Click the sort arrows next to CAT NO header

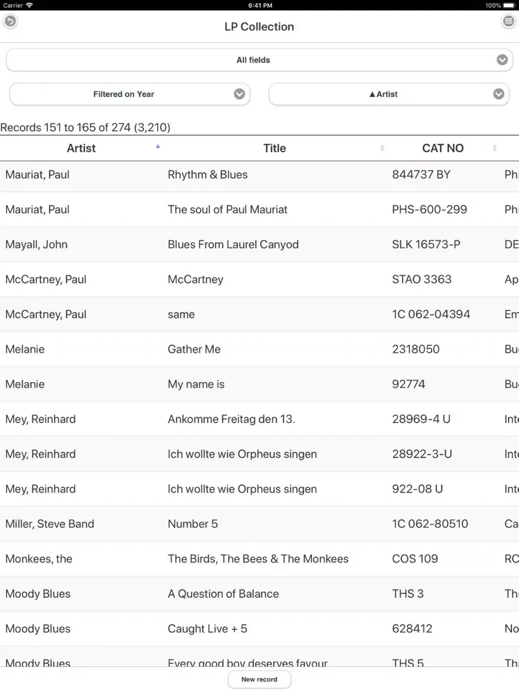point(494,147)
